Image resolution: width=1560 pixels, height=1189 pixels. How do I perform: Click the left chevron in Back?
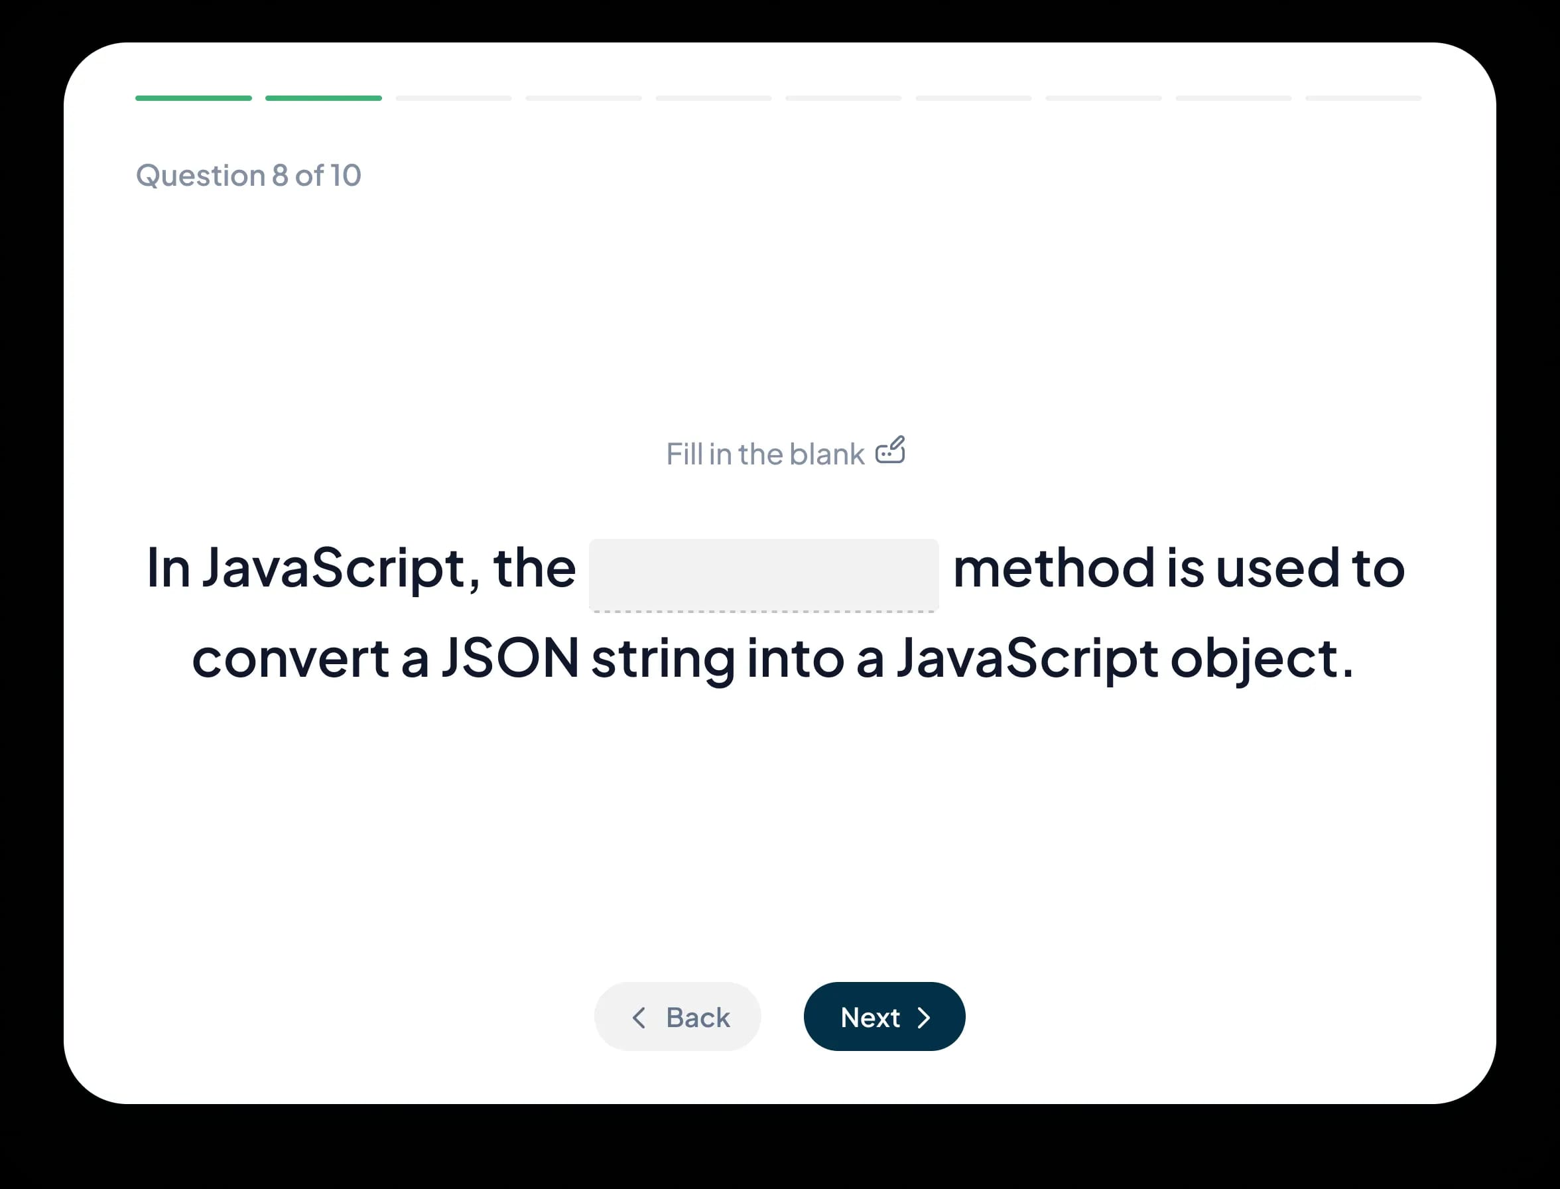tap(638, 1017)
